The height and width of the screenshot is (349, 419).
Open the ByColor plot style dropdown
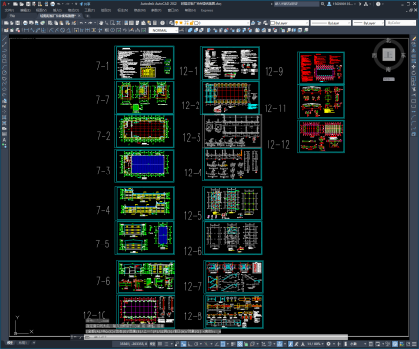pos(401,23)
